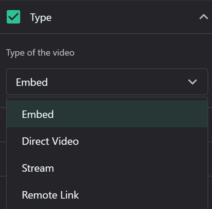Click the downward caret icon in the Embed selector

(x=193, y=82)
